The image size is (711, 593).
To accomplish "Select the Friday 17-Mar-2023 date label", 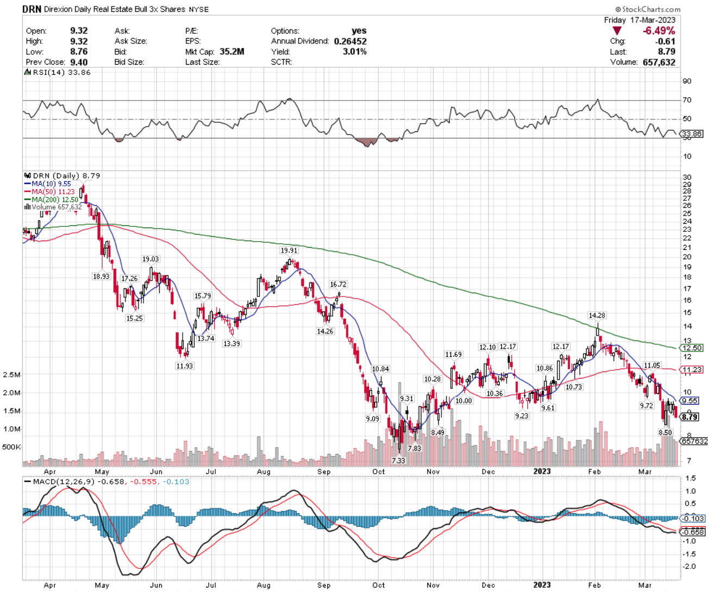I will pyautogui.click(x=640, y=20).
